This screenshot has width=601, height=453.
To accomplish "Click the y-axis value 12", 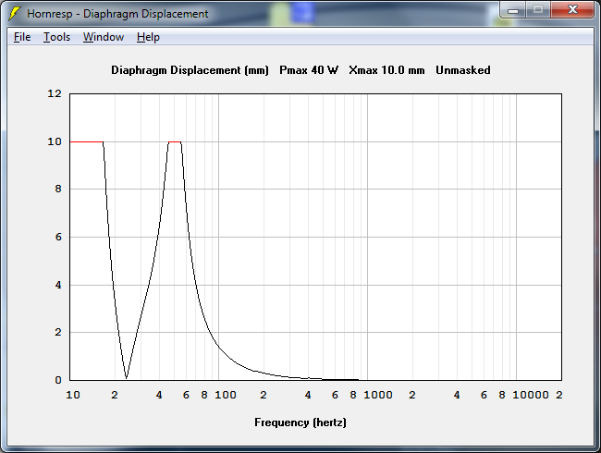I will click(55, 93).
